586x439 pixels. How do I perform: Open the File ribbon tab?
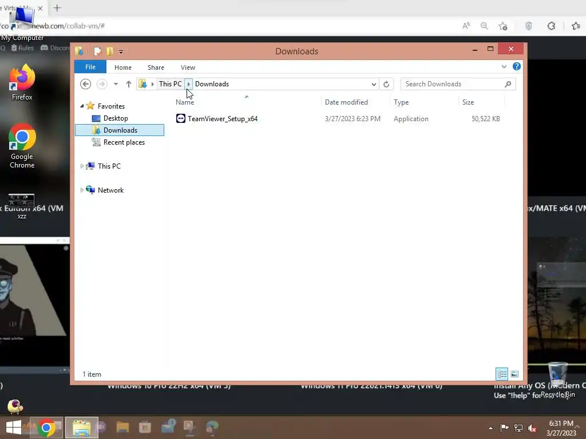click(90, 67)
